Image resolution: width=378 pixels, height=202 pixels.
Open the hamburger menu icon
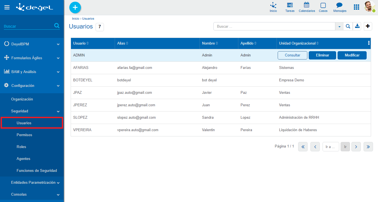pos(7,7)
